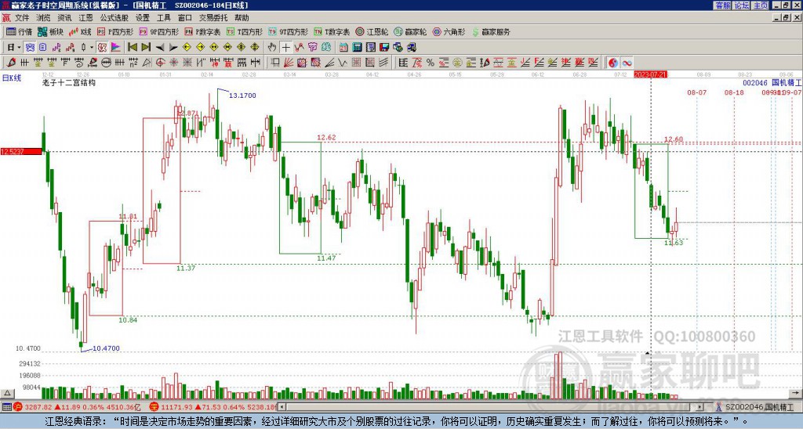Click the 客服 customer service button
The image size is (803, 429).
point(722,5)
